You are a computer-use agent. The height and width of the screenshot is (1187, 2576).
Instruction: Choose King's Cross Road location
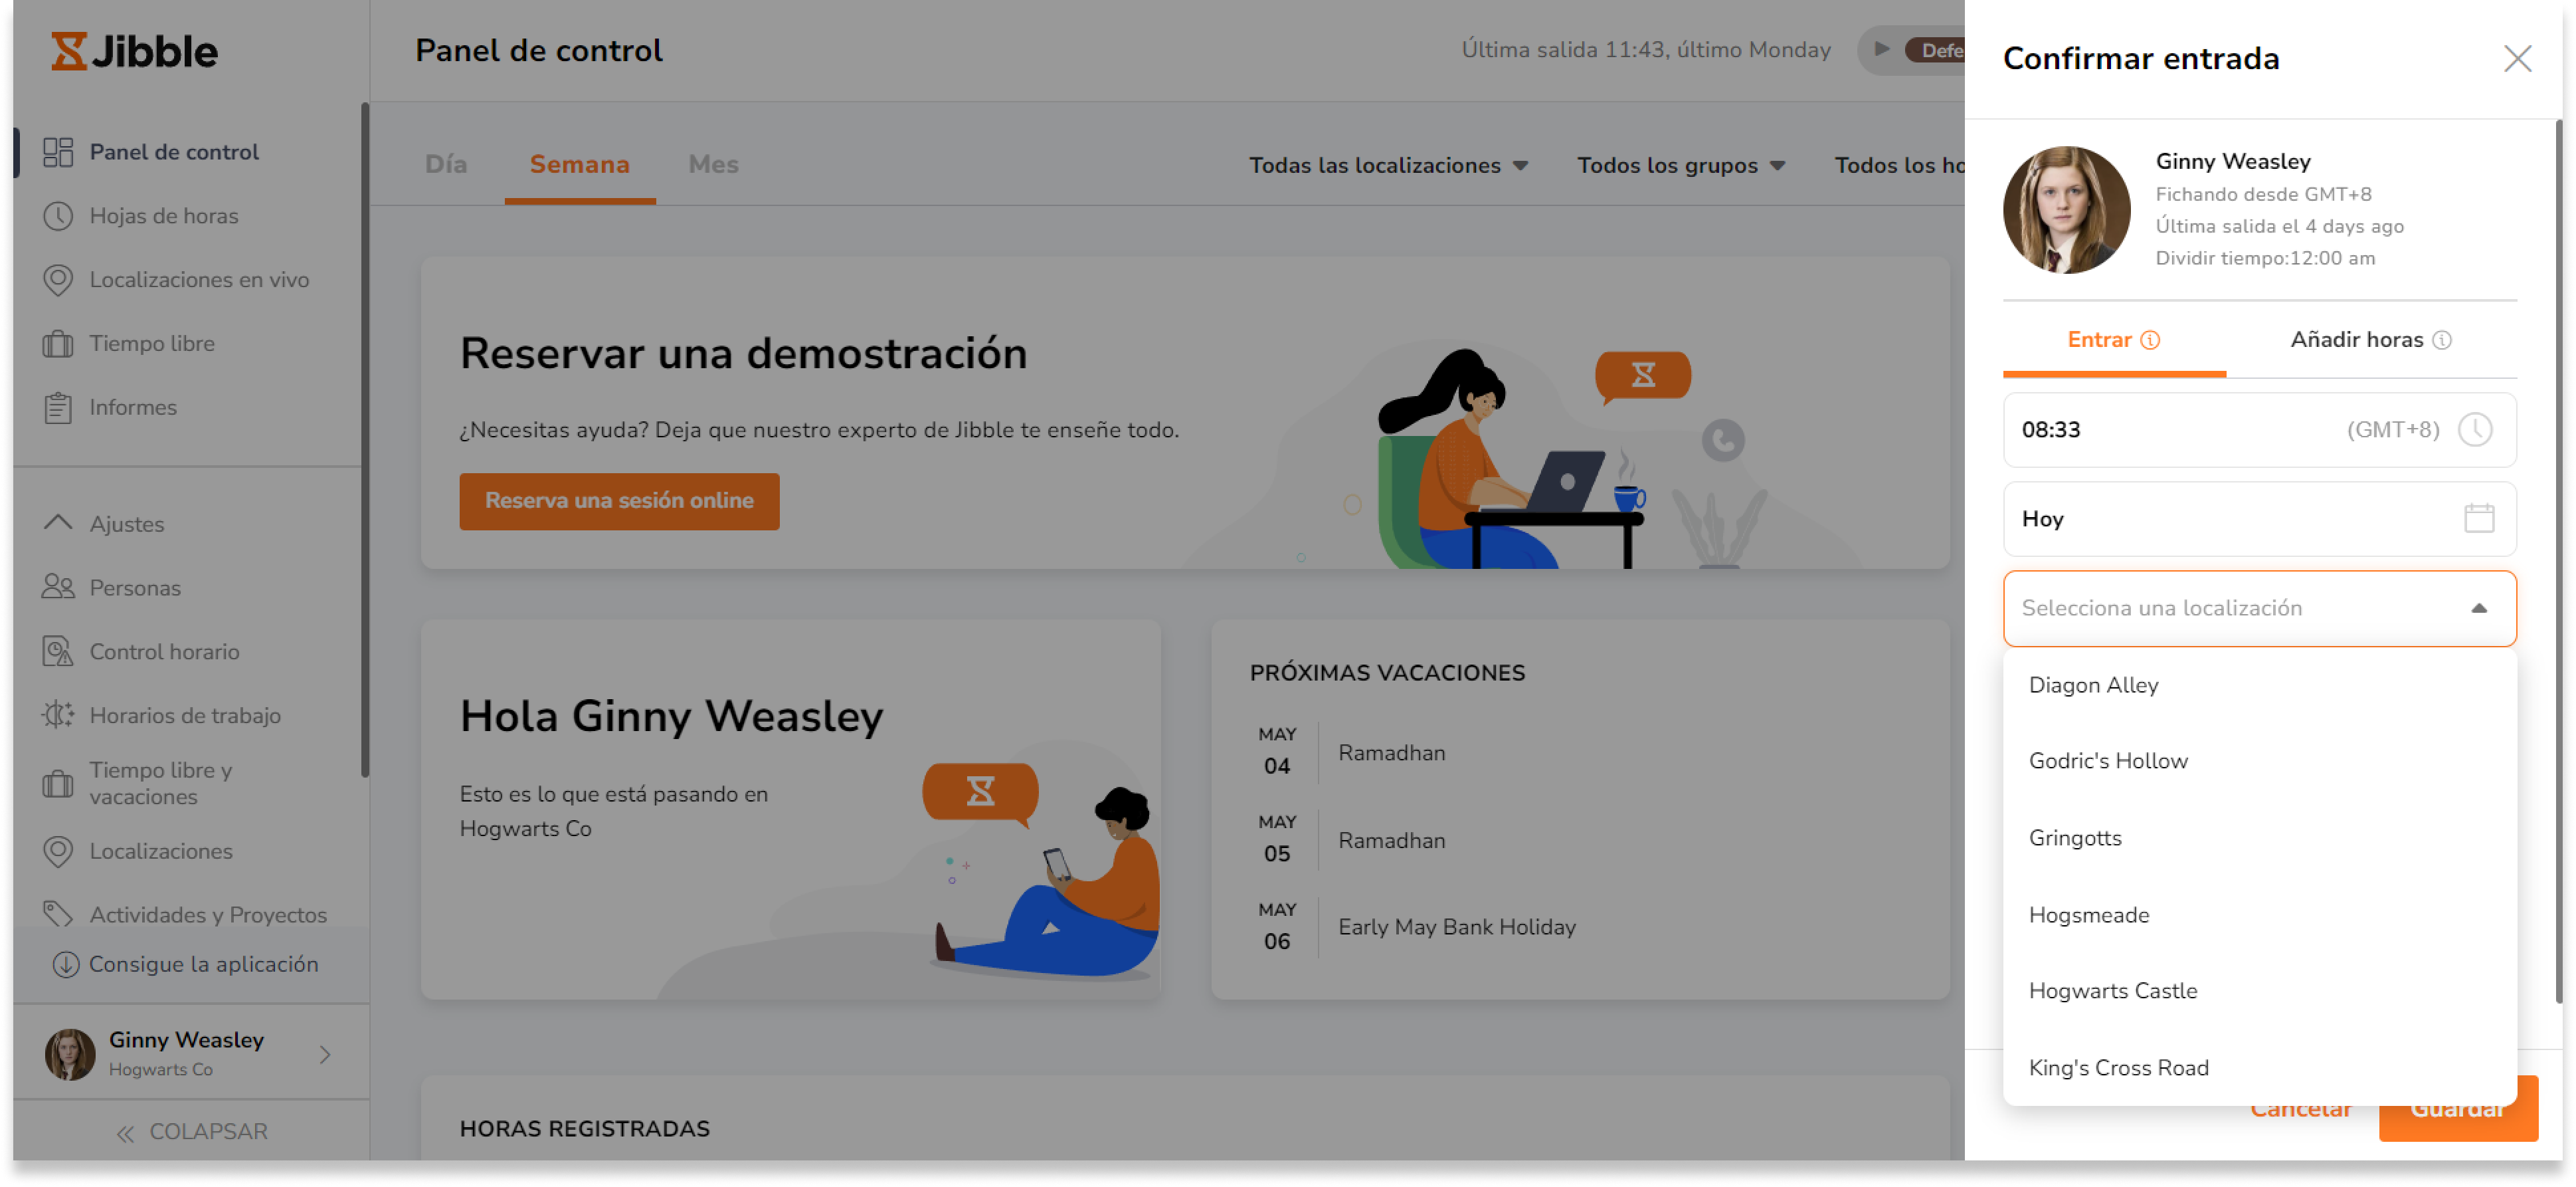(2260, 1069)
